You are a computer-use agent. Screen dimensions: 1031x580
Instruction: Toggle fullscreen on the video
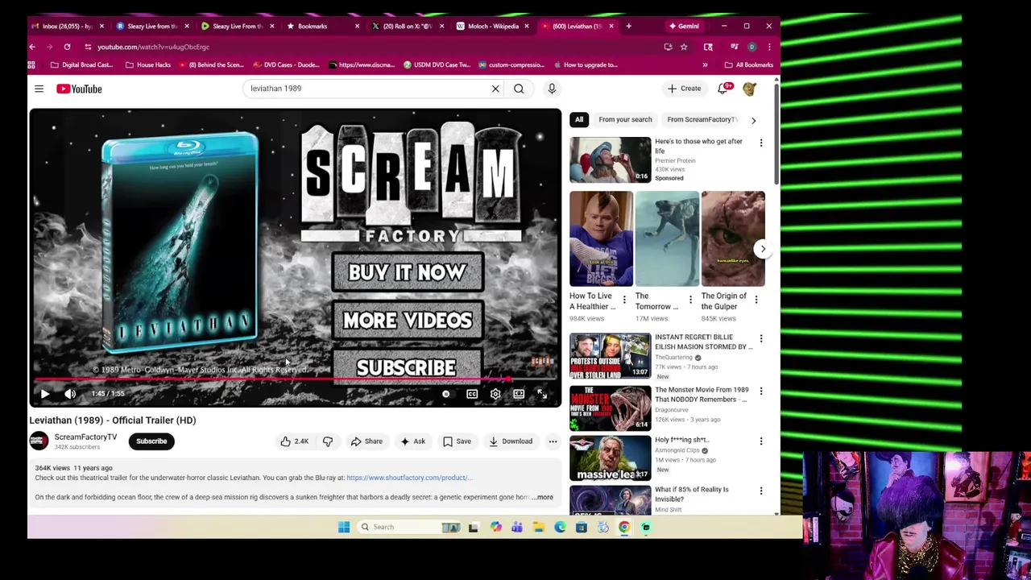542,394
